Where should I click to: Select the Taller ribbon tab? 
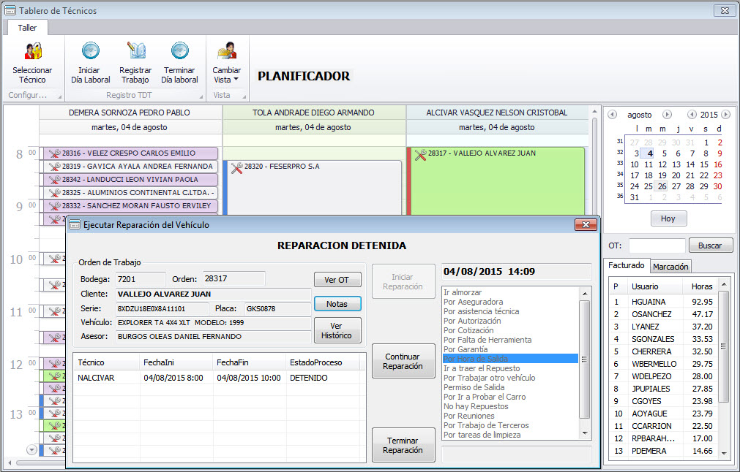coord(27,27)
